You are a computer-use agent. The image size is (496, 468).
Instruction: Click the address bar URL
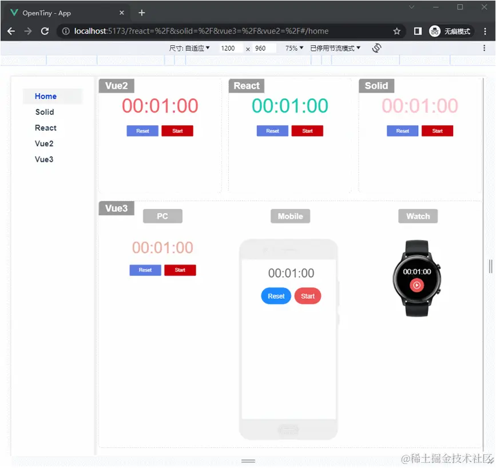[201, 31]
